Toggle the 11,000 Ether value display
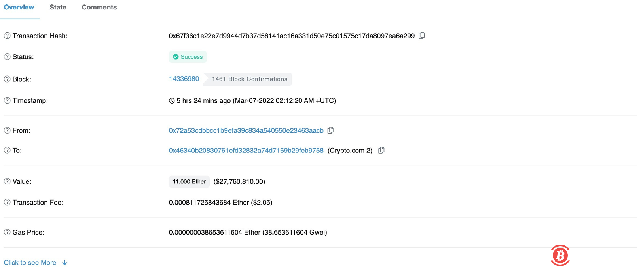637x271 pixels. click(189, 181)
